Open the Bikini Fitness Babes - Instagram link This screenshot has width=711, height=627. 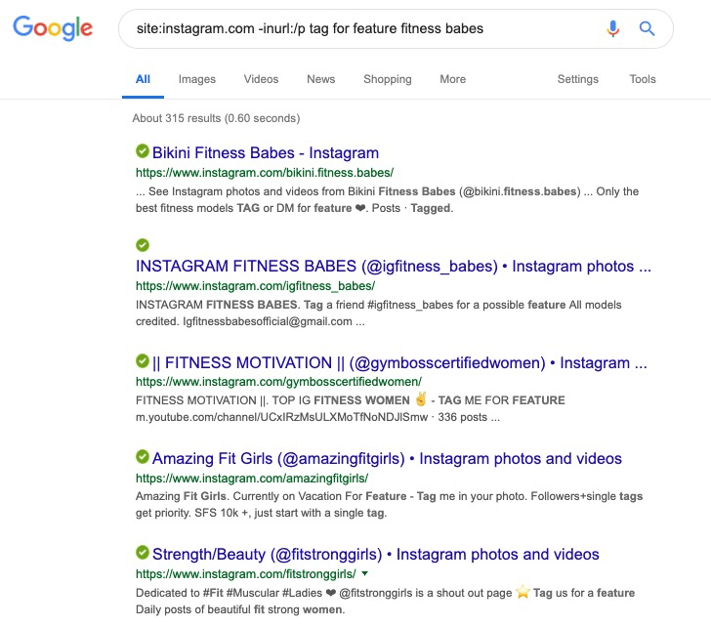(266, 152)
